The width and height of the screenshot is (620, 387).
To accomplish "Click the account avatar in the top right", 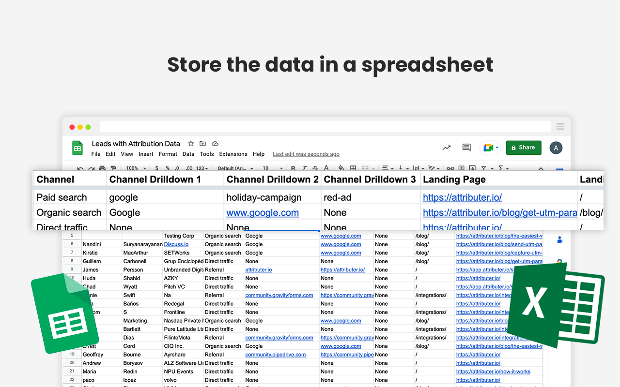I will [556, 148].
